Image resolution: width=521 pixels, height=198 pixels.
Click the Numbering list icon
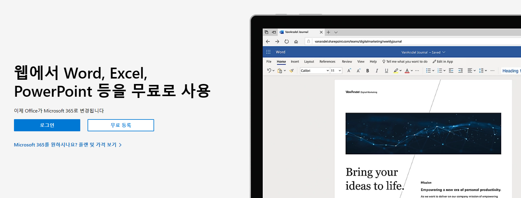[440, 71]
